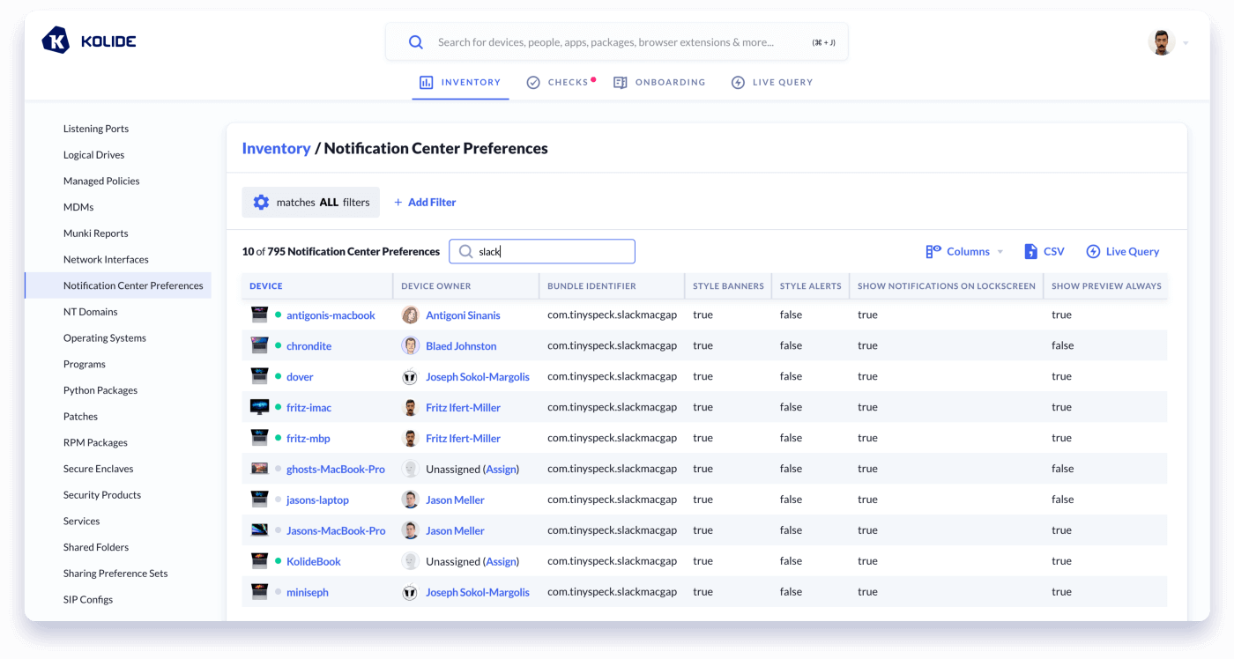
Task: Click the Live Query lightning icon in table toolbar
Action: click(x=1093, y=252)
